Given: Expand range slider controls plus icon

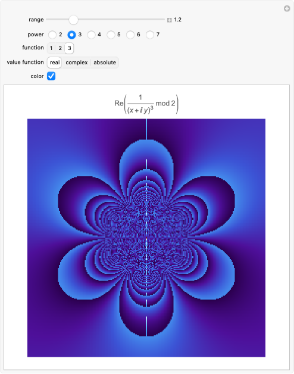Looking at the screenshot, I should 169,20.
